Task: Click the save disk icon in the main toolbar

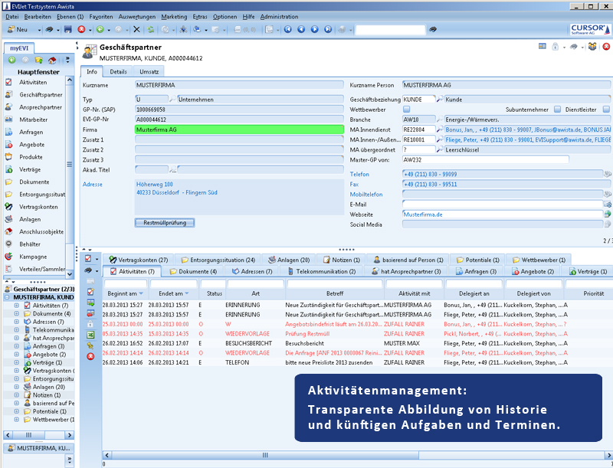Action: point(68,29)
